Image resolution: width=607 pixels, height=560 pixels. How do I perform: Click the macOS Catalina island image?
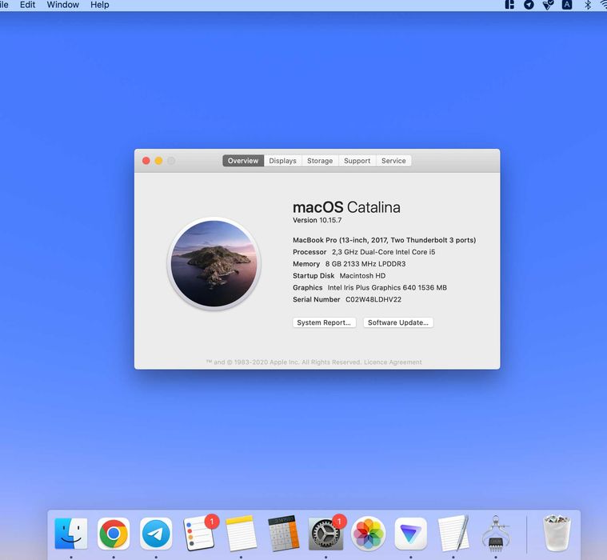214,264
